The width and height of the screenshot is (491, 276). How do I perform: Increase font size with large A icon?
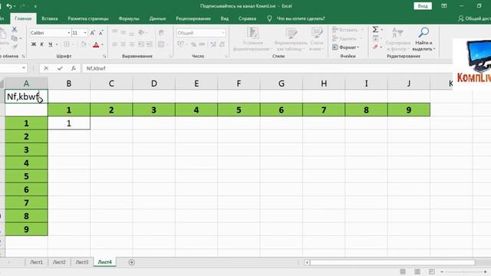pos(93,33)
